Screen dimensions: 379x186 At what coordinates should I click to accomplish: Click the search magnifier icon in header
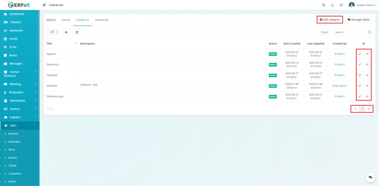click(x=323, y=5)
